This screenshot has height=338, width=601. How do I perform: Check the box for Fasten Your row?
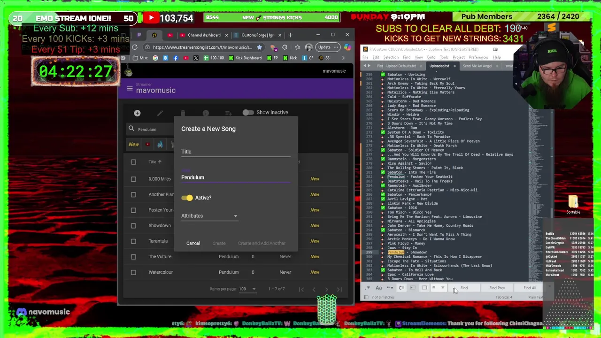(x=133, y=210)
